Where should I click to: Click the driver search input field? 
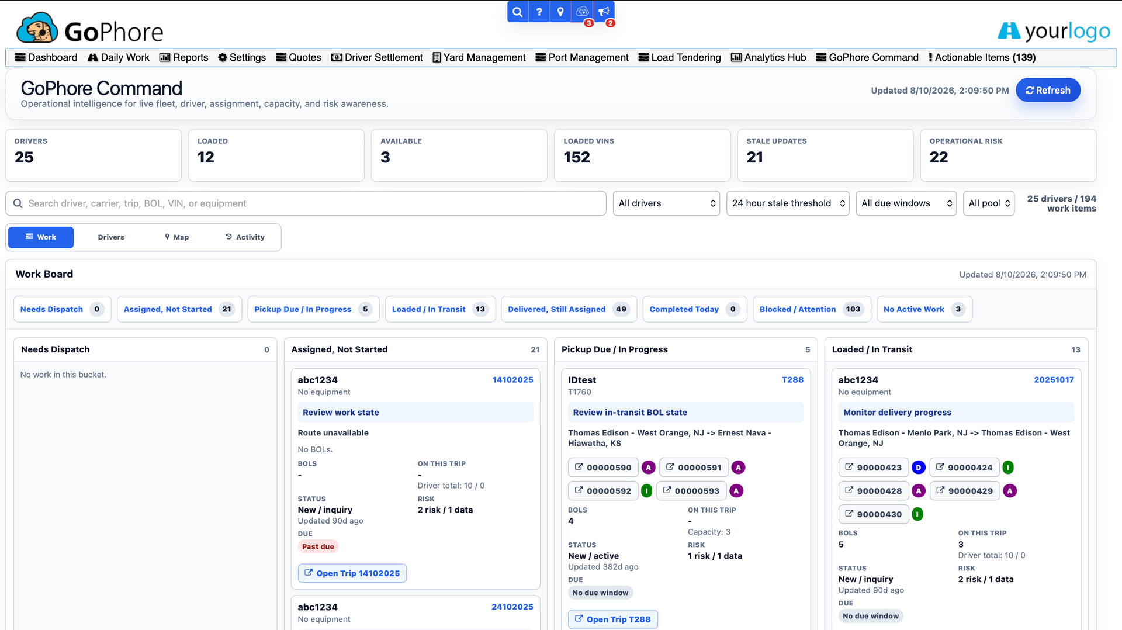(306, 203)
